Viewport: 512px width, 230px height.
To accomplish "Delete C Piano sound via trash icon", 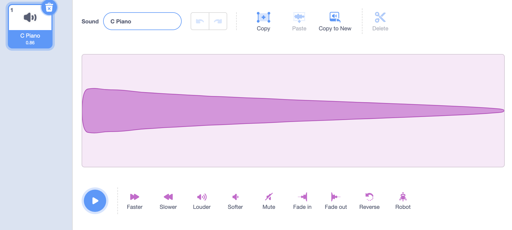I will click(49, 8).
